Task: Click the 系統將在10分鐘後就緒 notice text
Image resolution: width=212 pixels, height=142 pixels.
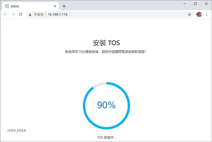Action: point(105,52)
